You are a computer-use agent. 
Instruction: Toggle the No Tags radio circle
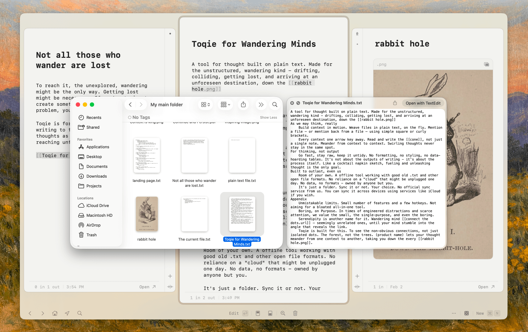[x=130, y=117]
